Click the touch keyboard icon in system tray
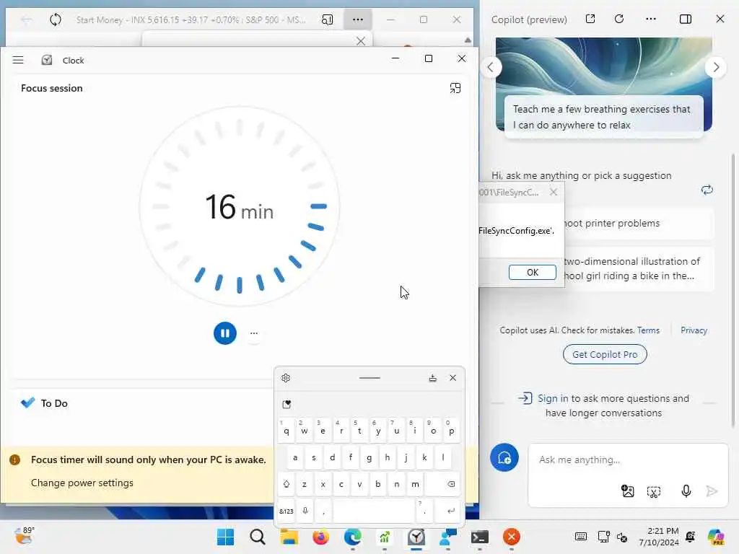Viewport: 739px width, 554px height. tap(581, 537)
